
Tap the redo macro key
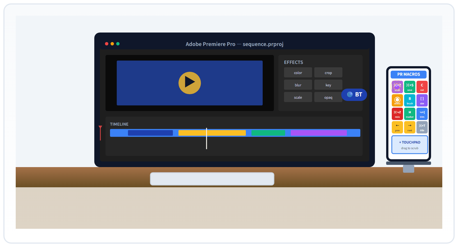397,114
